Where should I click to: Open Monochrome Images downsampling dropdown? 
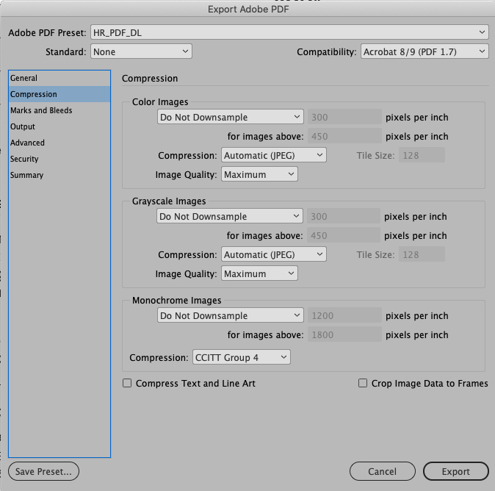coord(231,315)
